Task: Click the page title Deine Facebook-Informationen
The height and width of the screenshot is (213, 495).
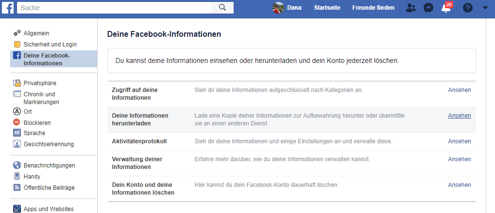Action: point(164,34)
